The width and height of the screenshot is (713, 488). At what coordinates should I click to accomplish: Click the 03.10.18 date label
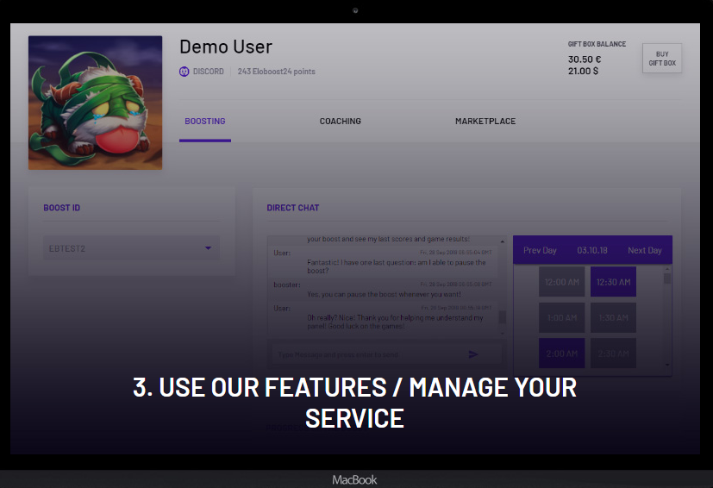point(592,250)
